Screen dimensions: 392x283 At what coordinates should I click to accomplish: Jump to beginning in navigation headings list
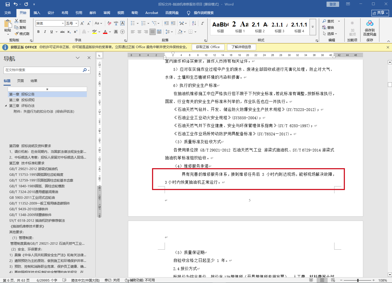(47, 89)
